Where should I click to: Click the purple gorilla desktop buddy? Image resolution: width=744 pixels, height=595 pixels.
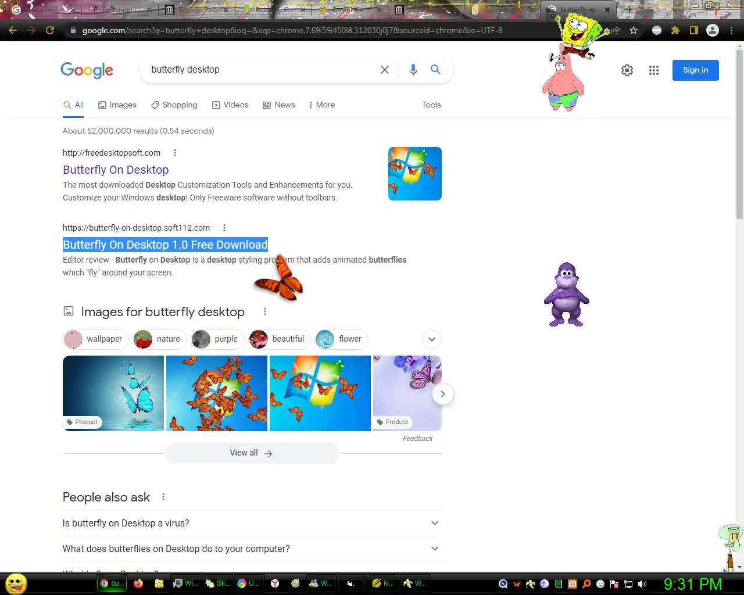(x=567, y=294)
